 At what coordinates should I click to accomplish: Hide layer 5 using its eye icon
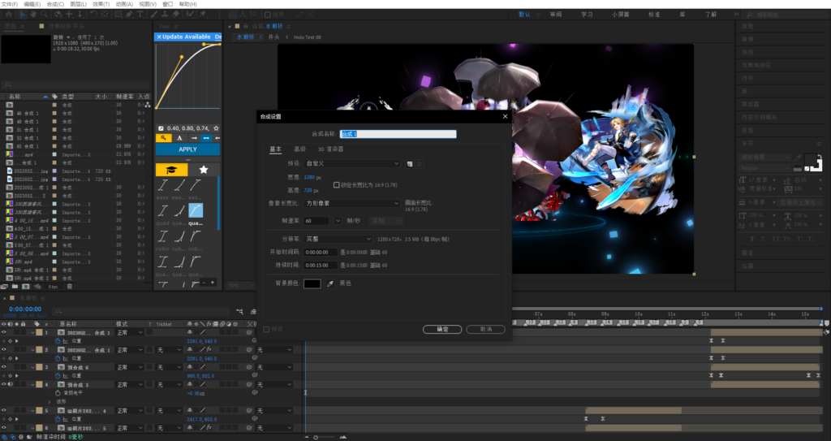(4, 410)
